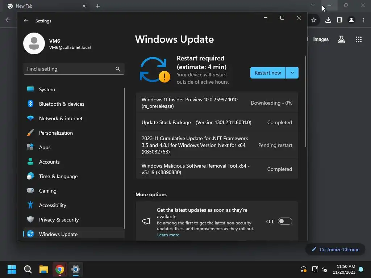Click the System monitor icon

[x=30, y=89]
